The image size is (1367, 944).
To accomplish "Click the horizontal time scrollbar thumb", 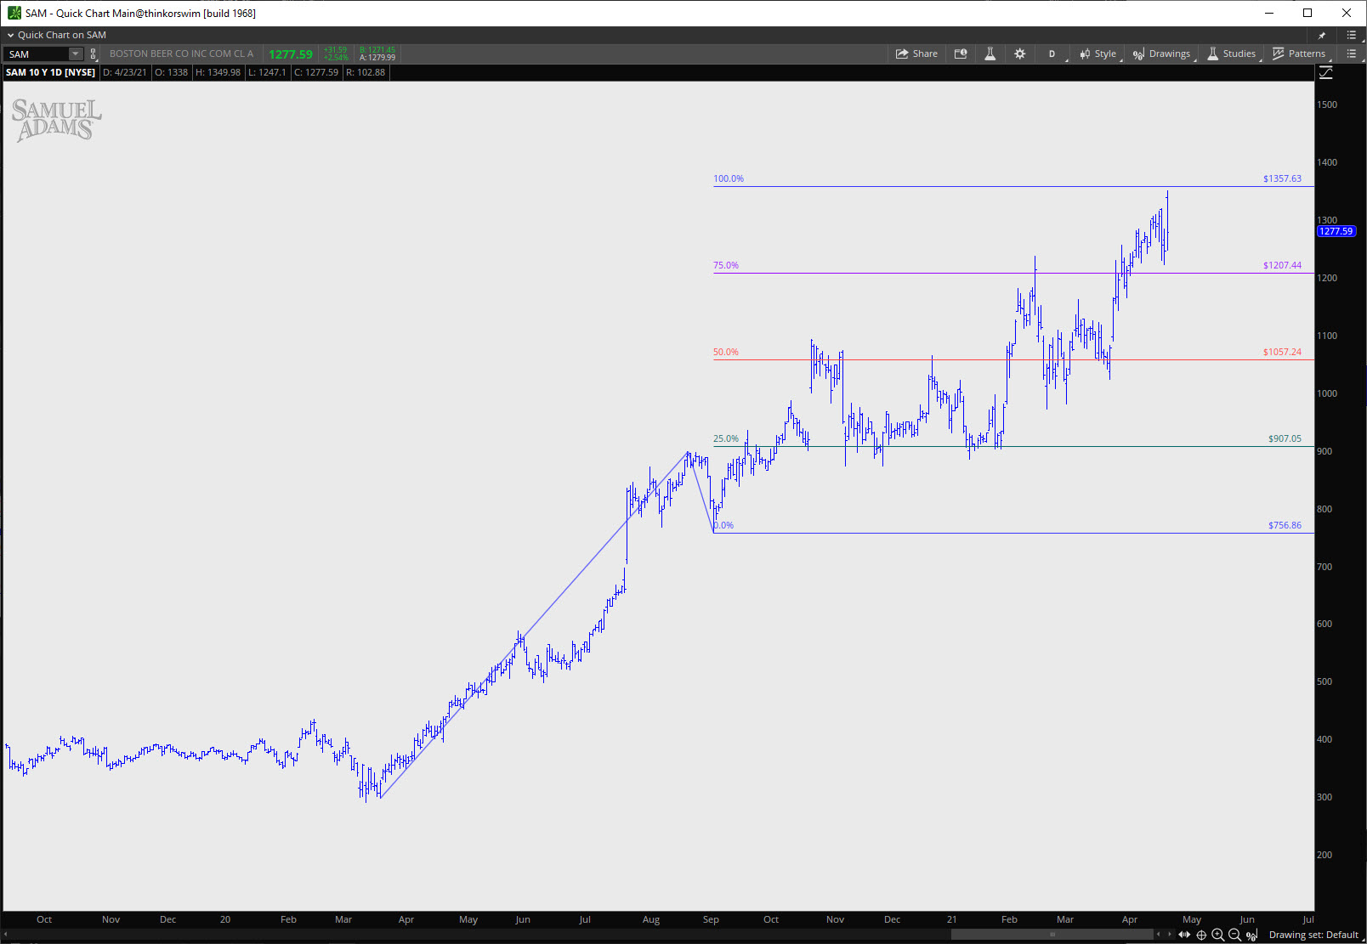I will coord(1052,935).
